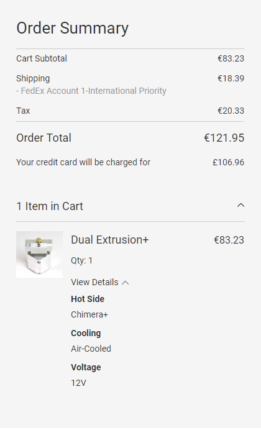Click the Air-Cooled option value
Viewport: 261px width, 430px height.
(x=91, y=349)
